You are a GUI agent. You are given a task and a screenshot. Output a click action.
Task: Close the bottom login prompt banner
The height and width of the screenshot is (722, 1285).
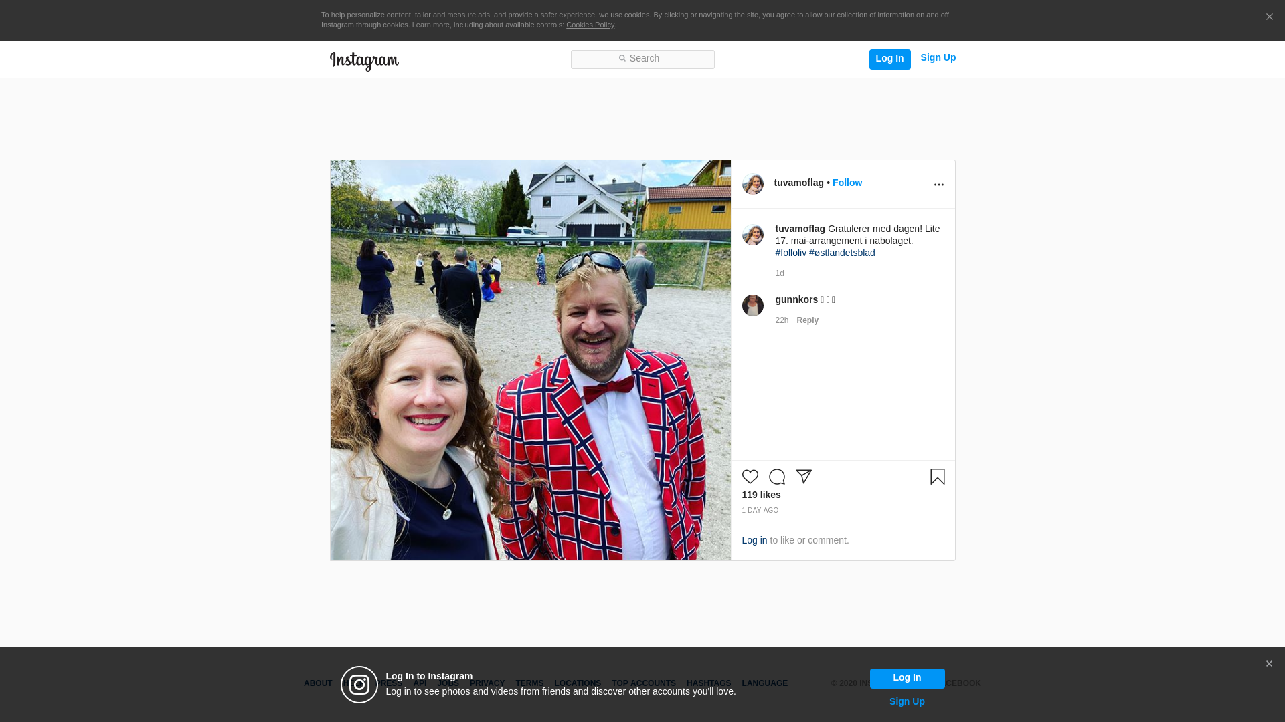tap(1268, 664)
